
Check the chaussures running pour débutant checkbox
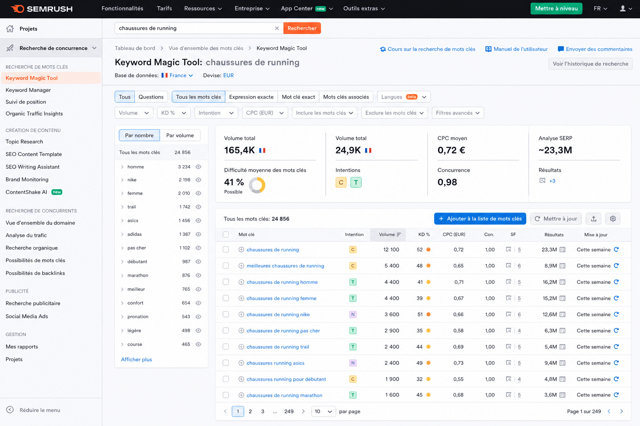coord(226,379)
